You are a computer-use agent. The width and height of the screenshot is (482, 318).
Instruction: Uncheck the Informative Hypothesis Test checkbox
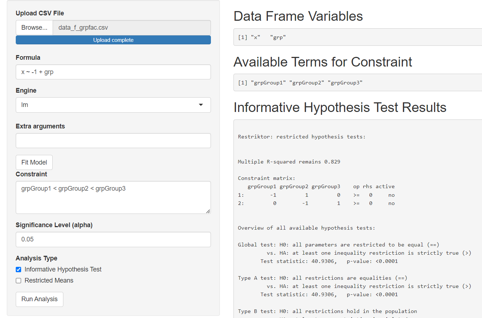coord(19,270)
